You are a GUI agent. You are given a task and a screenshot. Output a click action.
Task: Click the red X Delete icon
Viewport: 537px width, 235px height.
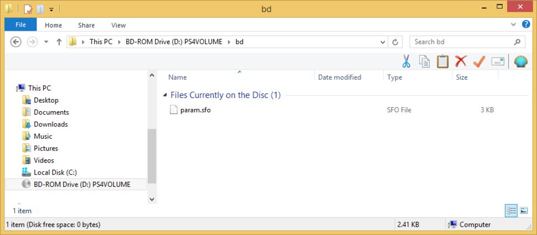point(461,61)
